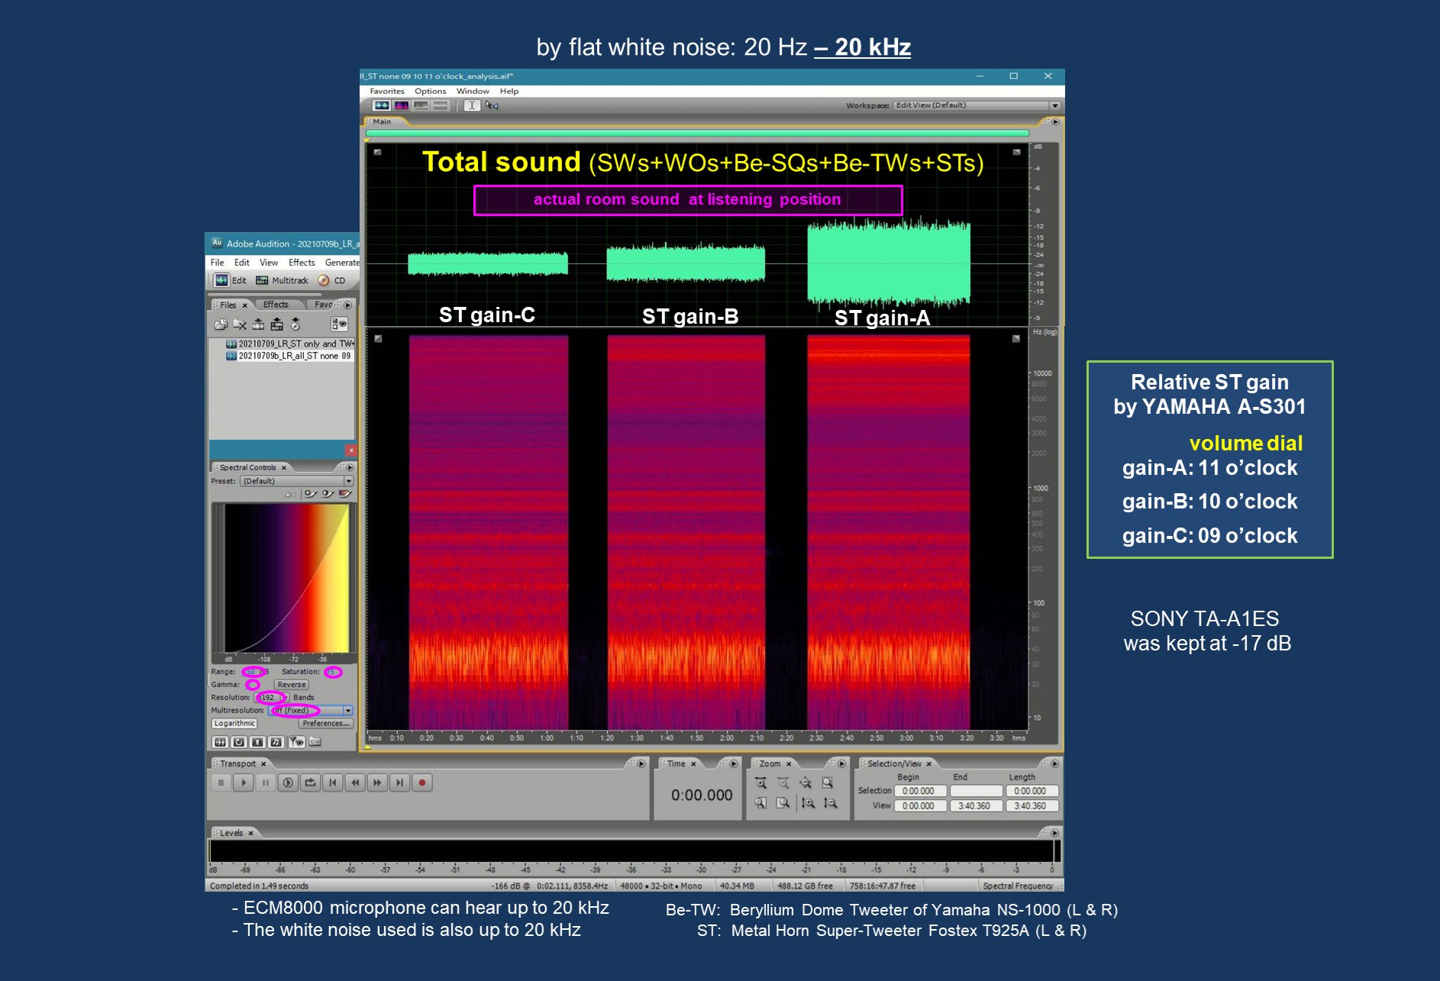The image size is (1440, 981).
Task: Switch to Multitrack view
Action: pyautogui.click(x=282, y=280)
